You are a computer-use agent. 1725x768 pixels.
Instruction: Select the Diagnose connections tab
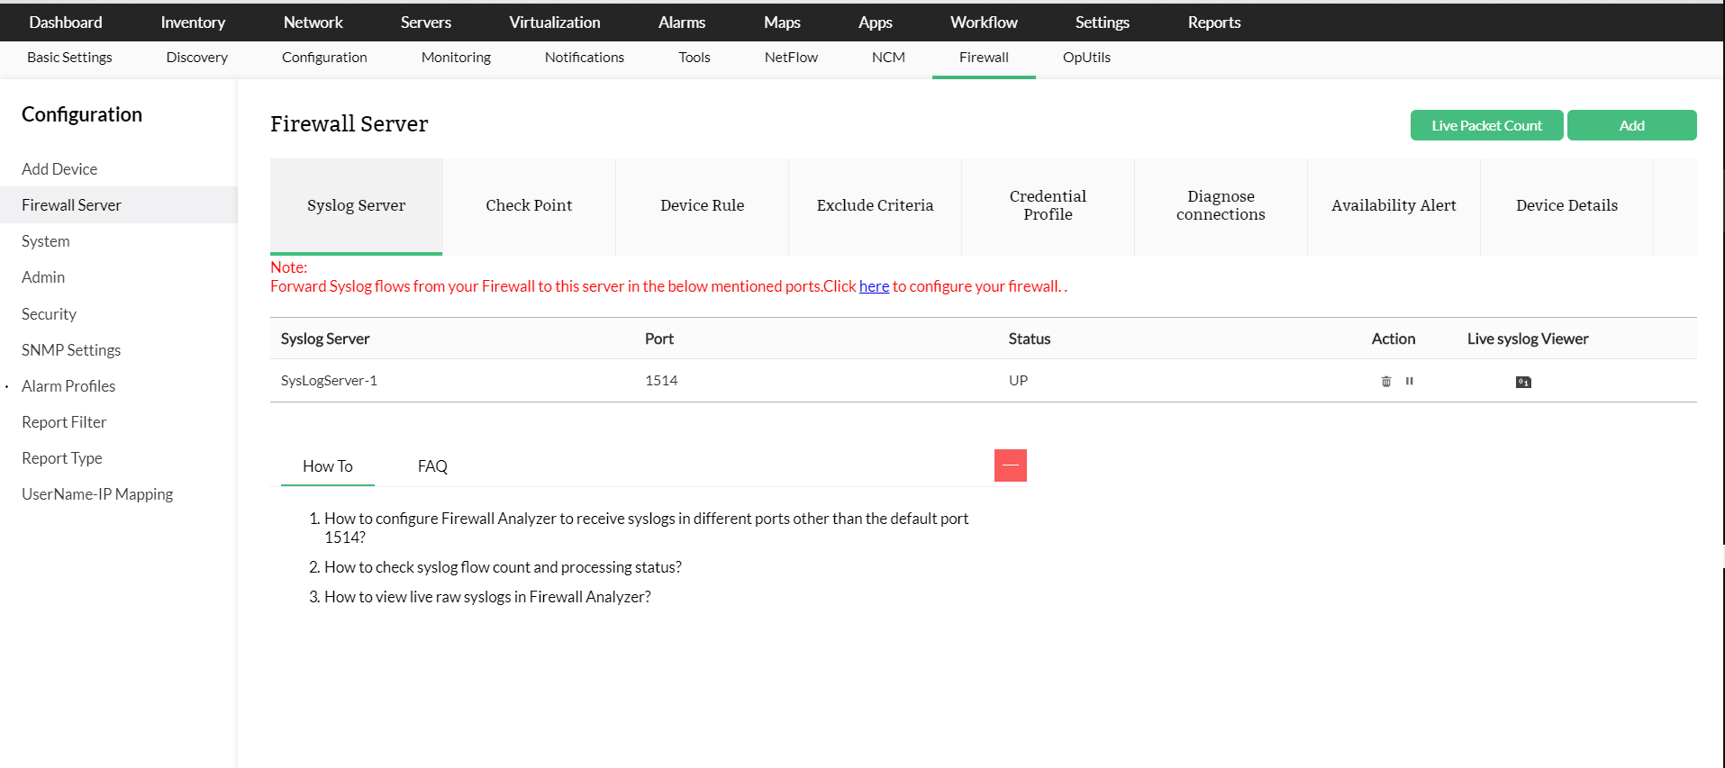tap(1221, 206)
